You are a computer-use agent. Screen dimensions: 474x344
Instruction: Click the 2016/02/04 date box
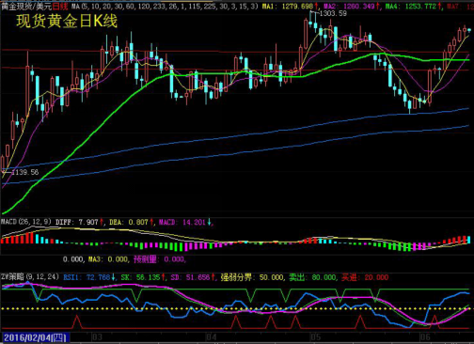pyautogui.click(x=36, y=337)
